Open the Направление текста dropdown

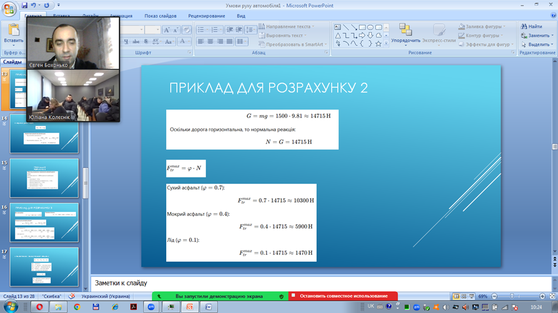(287, 27)
